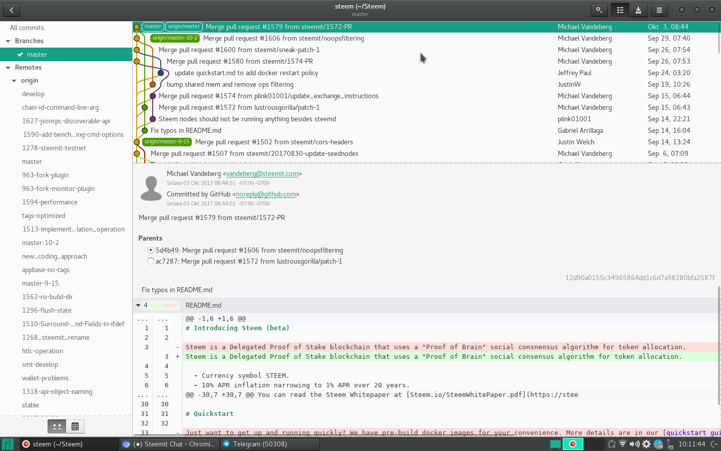Select the origin develop branch
The height and width of the screenshot is (451, 721).
click(66, 94)
